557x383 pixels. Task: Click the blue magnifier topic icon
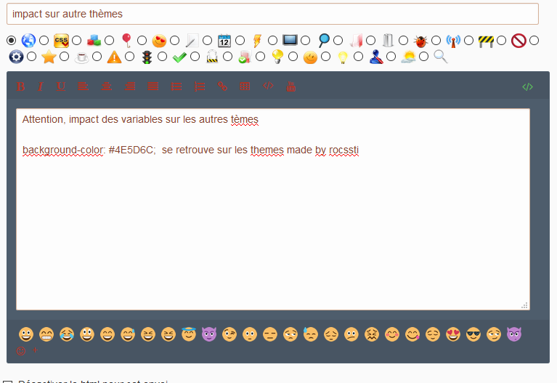point(323,41)
